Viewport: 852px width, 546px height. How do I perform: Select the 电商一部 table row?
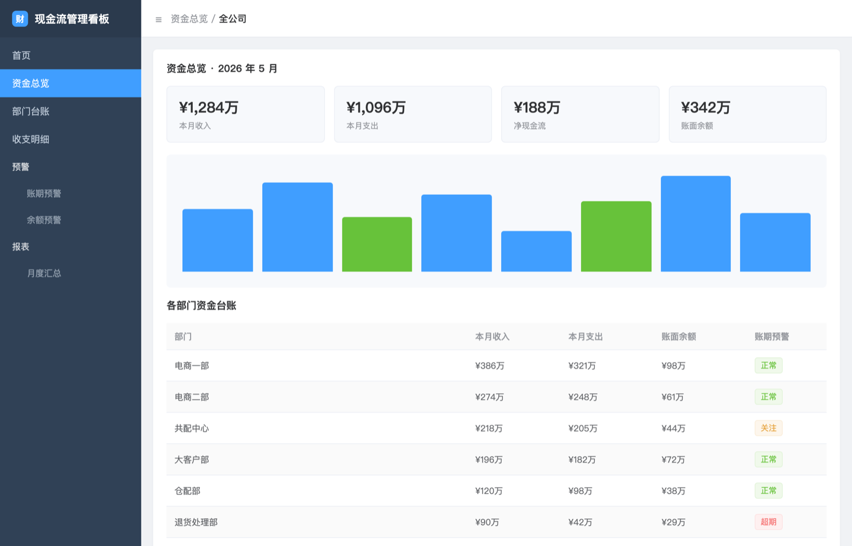496,365
